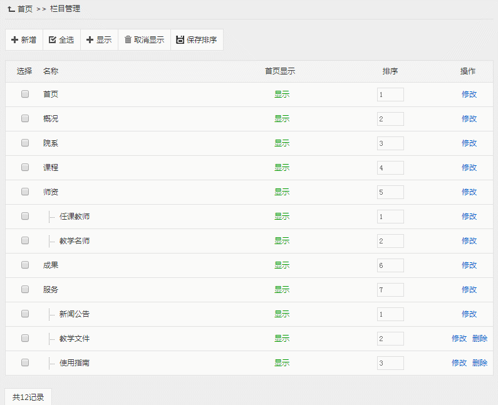This screenshot has width=498, height=405.
Task: Click the floppy disk icon for 保存排序
Action: (180, 40)
